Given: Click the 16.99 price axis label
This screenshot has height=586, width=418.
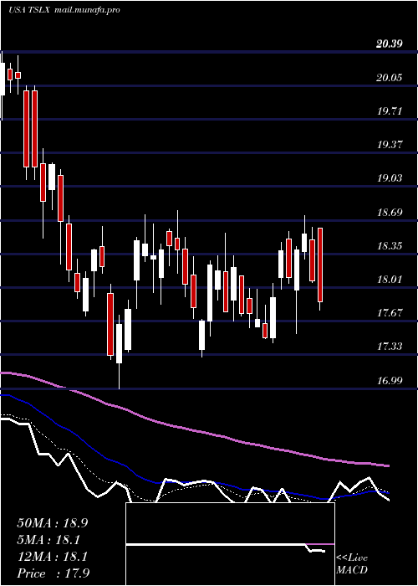Looking at the screenshot, I should (x=390, y=381).
